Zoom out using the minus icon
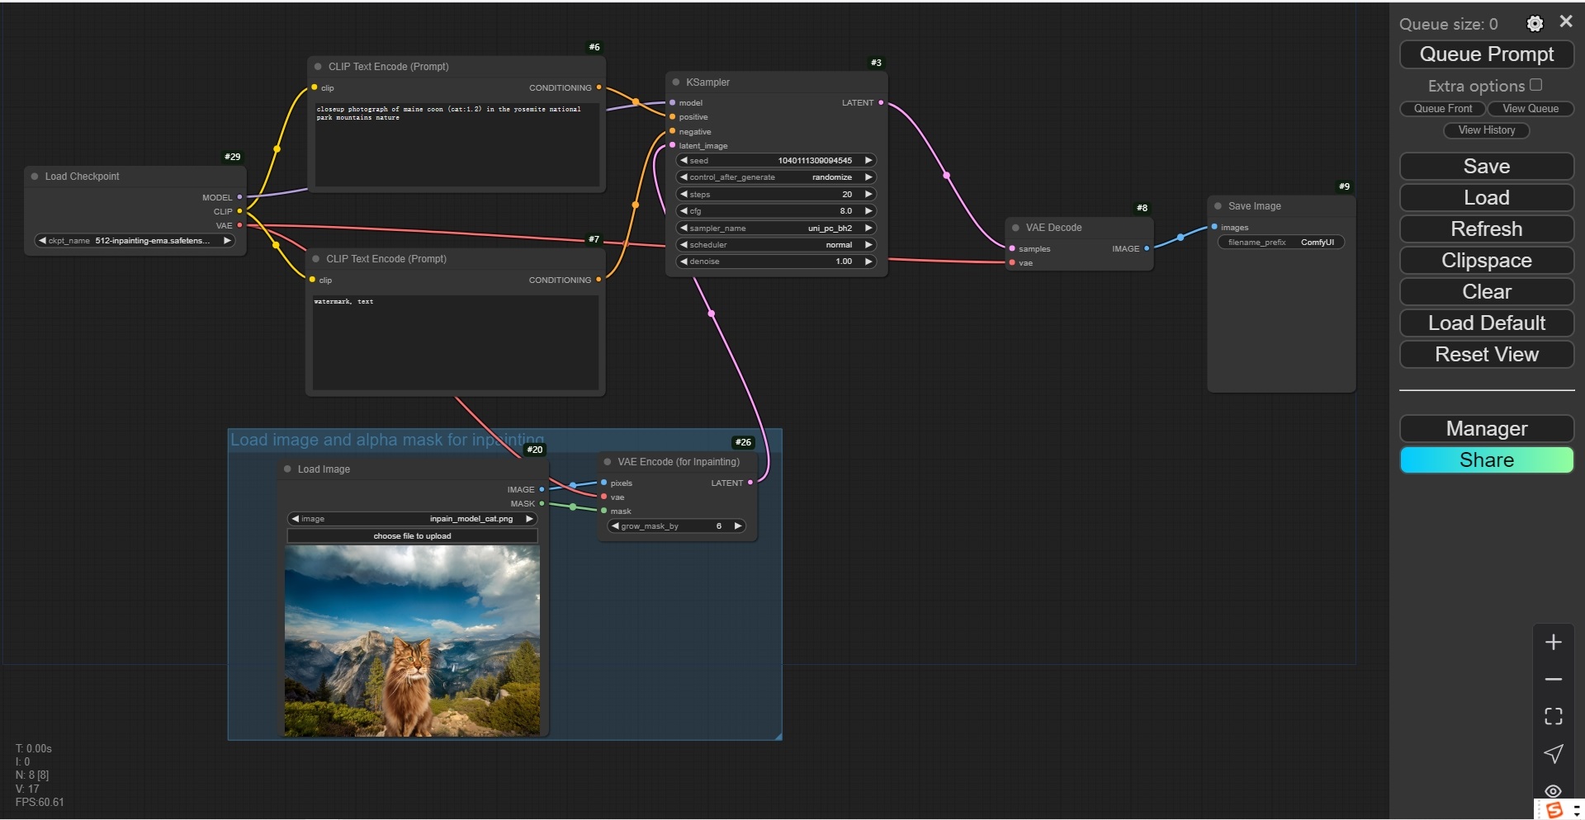 [1553, 679]
